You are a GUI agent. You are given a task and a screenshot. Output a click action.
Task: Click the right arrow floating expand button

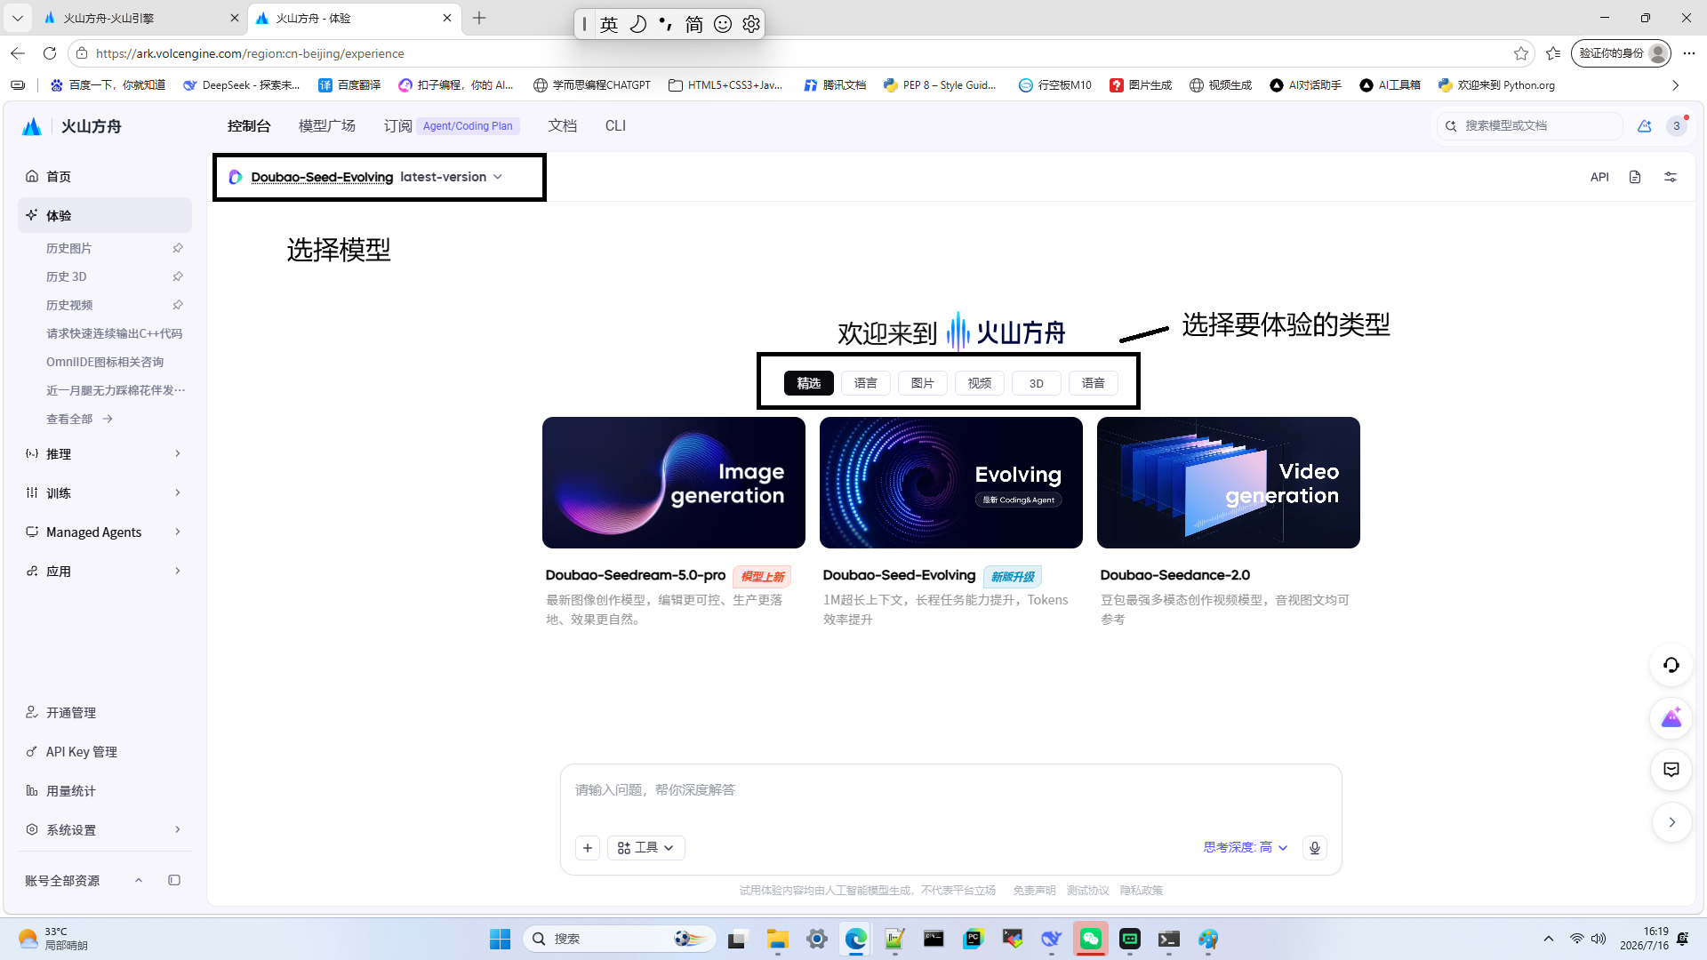click(x=1671, y=822)
